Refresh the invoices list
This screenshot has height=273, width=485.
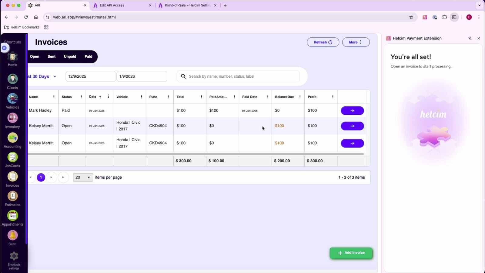(323, 42)
